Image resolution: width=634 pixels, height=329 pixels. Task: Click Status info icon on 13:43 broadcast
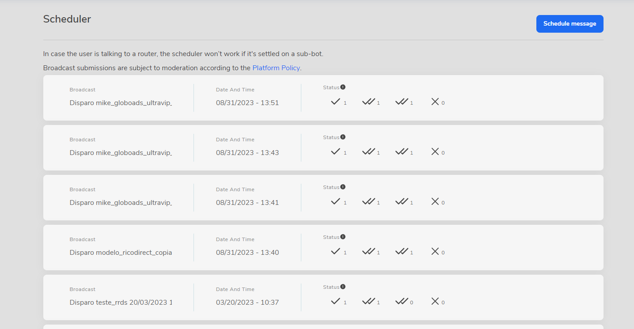343,137
